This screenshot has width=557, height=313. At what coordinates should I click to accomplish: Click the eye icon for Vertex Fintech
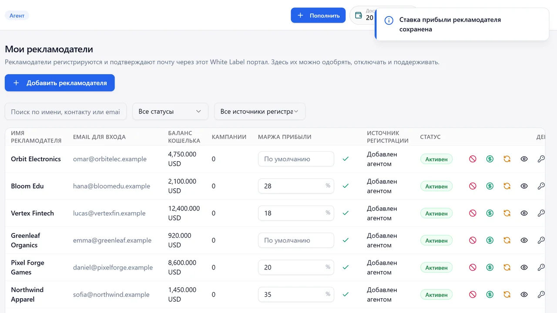[x=524, y=213]
